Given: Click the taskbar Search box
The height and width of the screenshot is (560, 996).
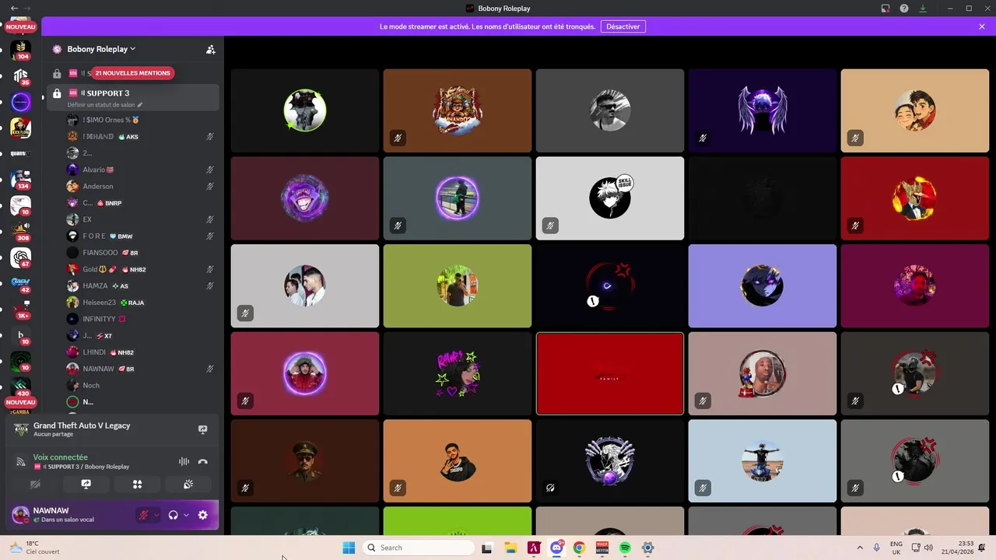Looking at the screenshot, I should pyautogui.click(x=418, y=548).
